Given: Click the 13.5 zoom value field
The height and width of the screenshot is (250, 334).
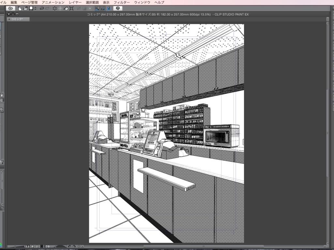Looking at the screenshot, I should click(x=26, y=247).
